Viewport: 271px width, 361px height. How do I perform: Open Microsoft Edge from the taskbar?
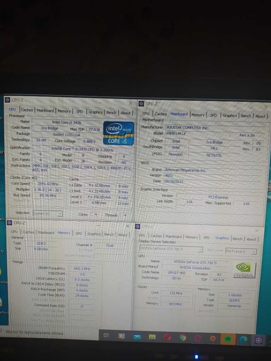pyautogui.click(x=243, y=339)
